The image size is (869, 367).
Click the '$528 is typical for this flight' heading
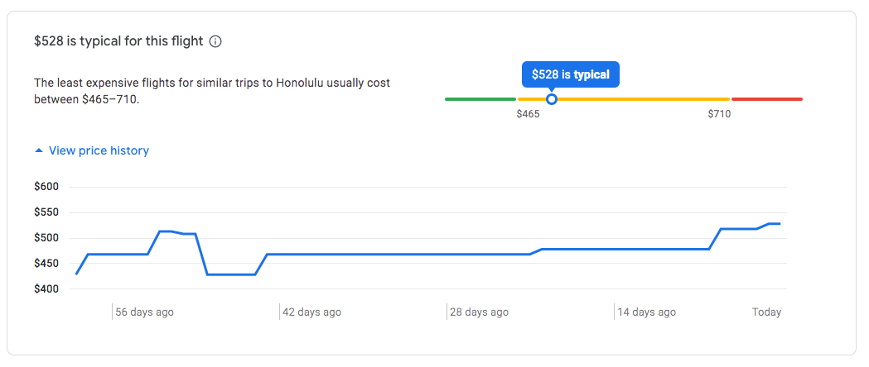[118, 41]
